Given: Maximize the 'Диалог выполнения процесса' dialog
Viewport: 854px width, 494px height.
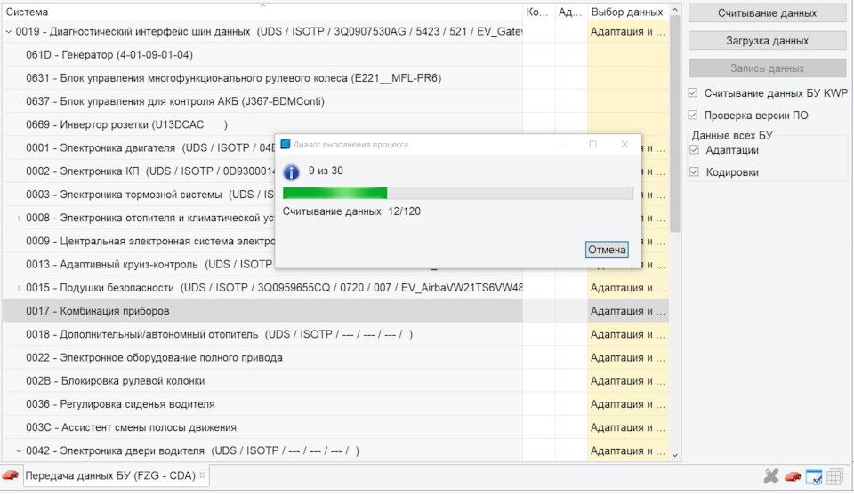Looking at the screenshot, I should (x=593, y=144).
